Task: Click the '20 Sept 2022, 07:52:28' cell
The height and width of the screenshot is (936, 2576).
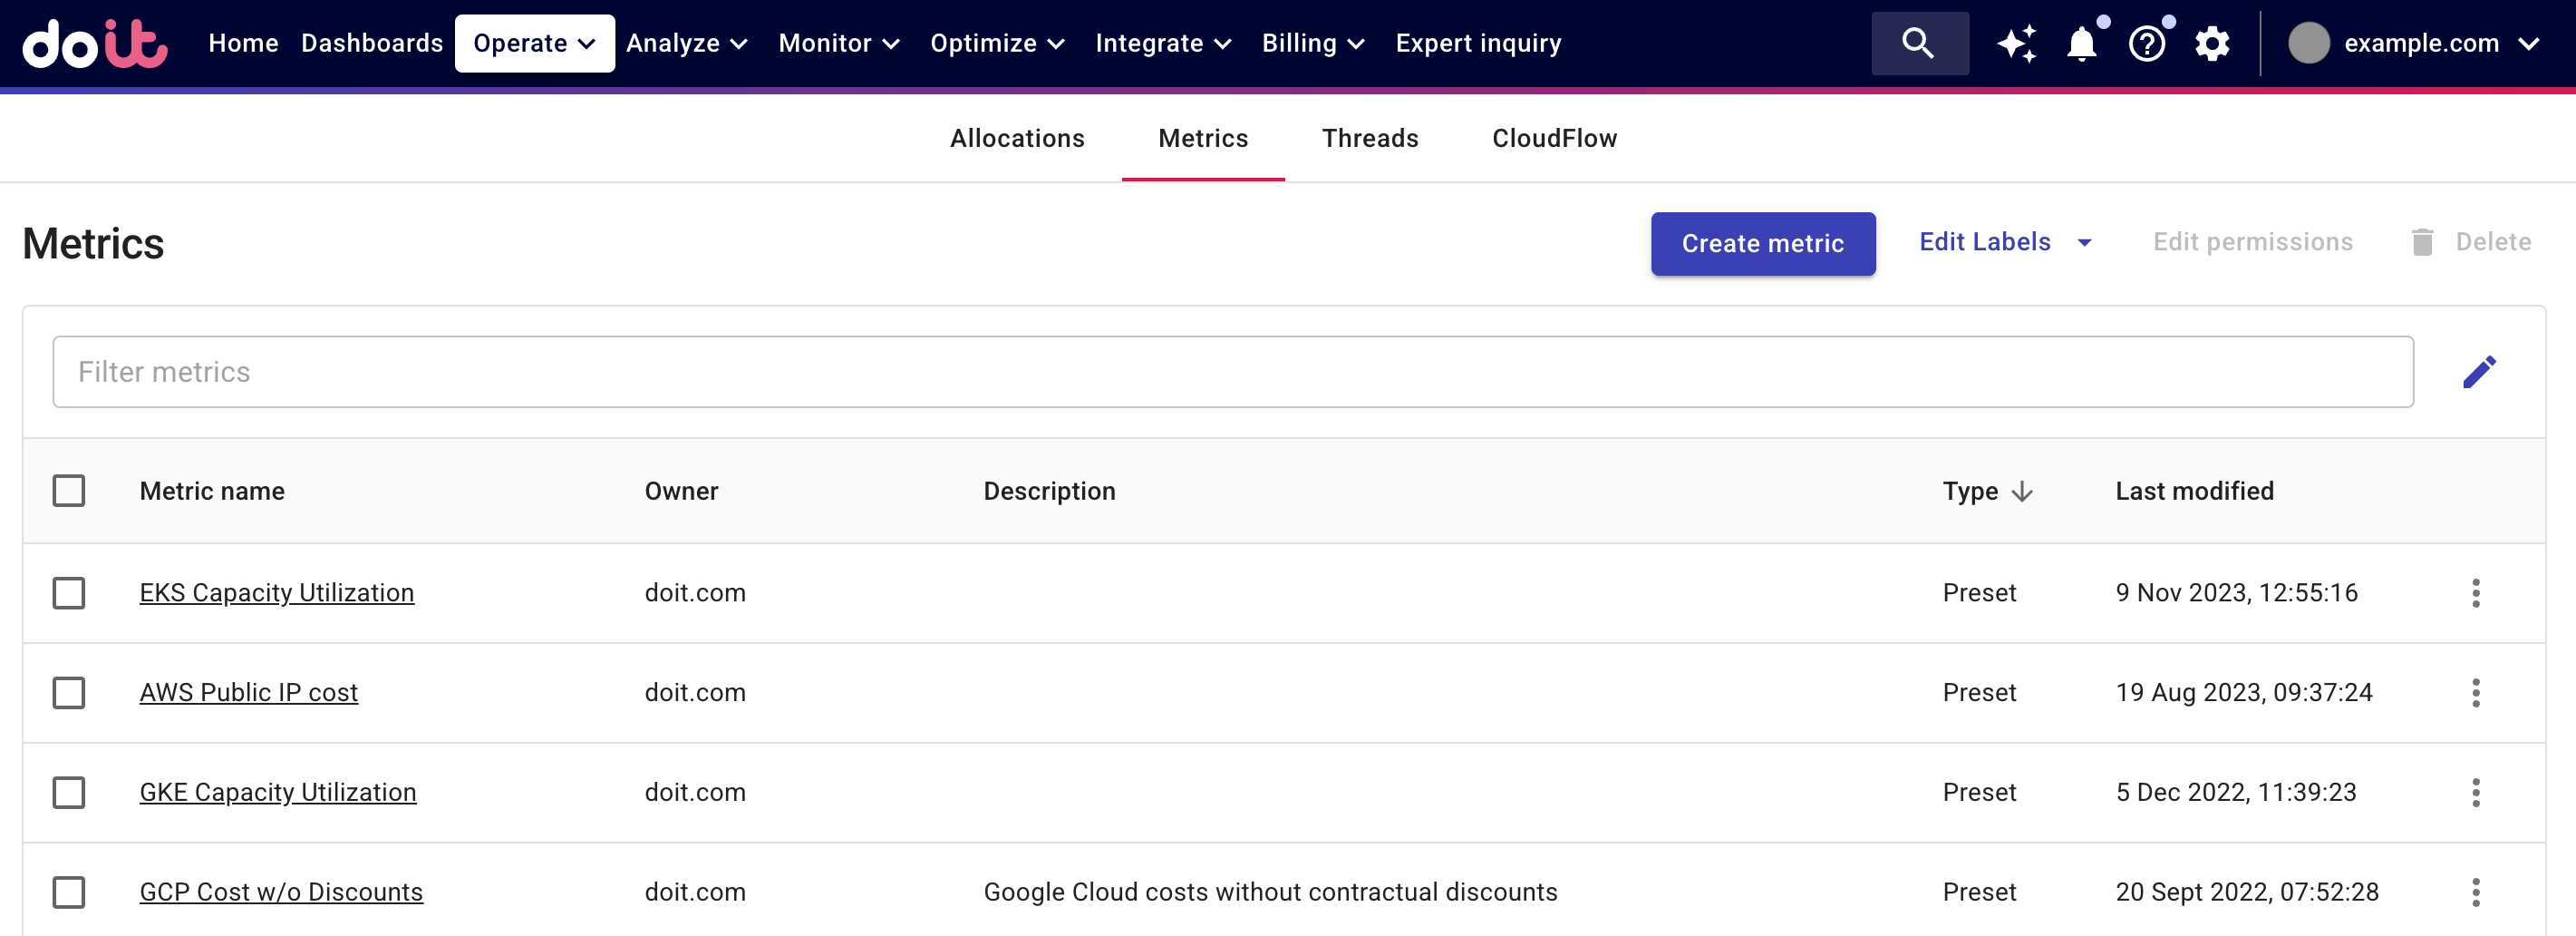Action: coord(2246,892)
